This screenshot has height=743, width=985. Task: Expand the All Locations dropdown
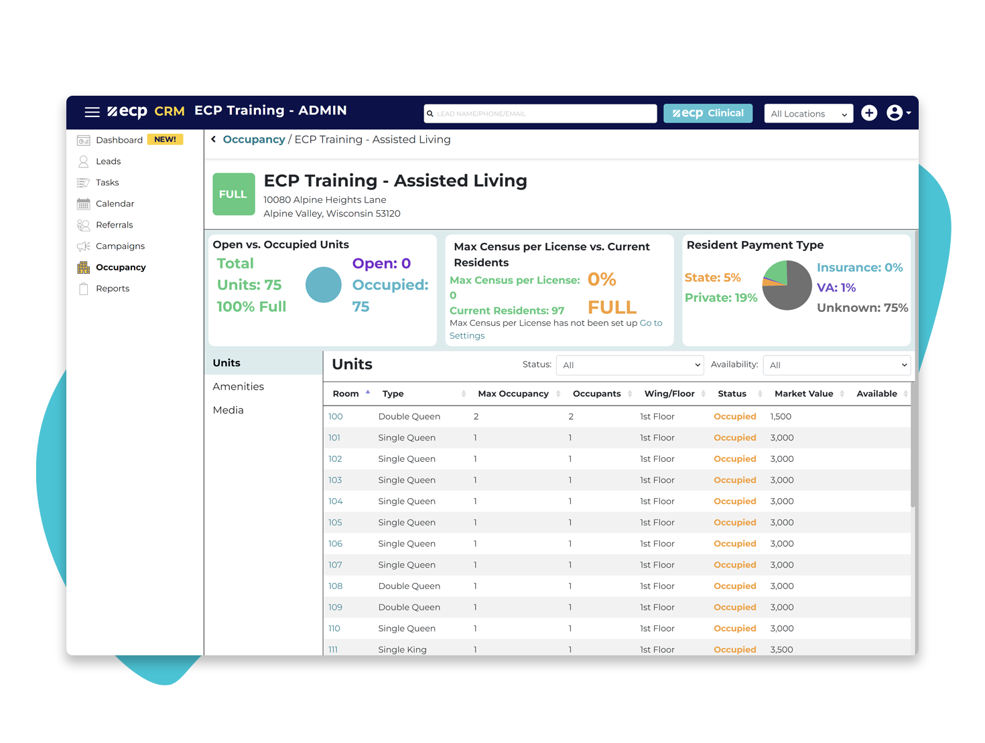[807, 113]
